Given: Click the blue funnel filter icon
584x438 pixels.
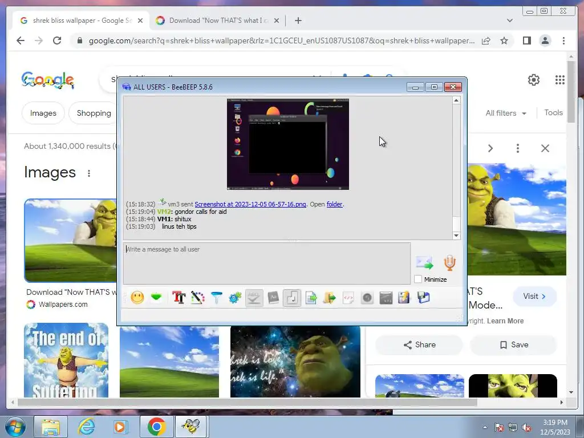Looking at the screenshot, I should (x=216, y=298).
